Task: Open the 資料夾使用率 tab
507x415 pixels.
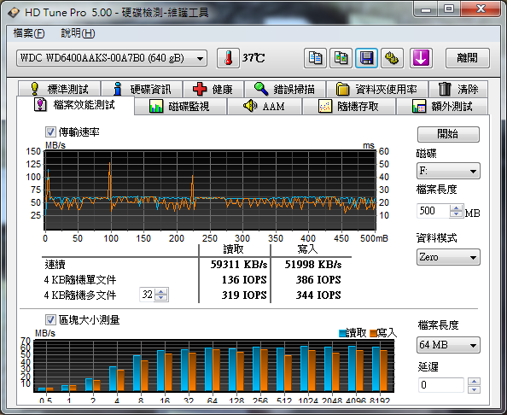Action: [x=377, y=89]
